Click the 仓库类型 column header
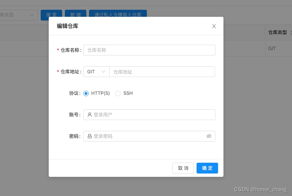292x196 pixels. 278,32
